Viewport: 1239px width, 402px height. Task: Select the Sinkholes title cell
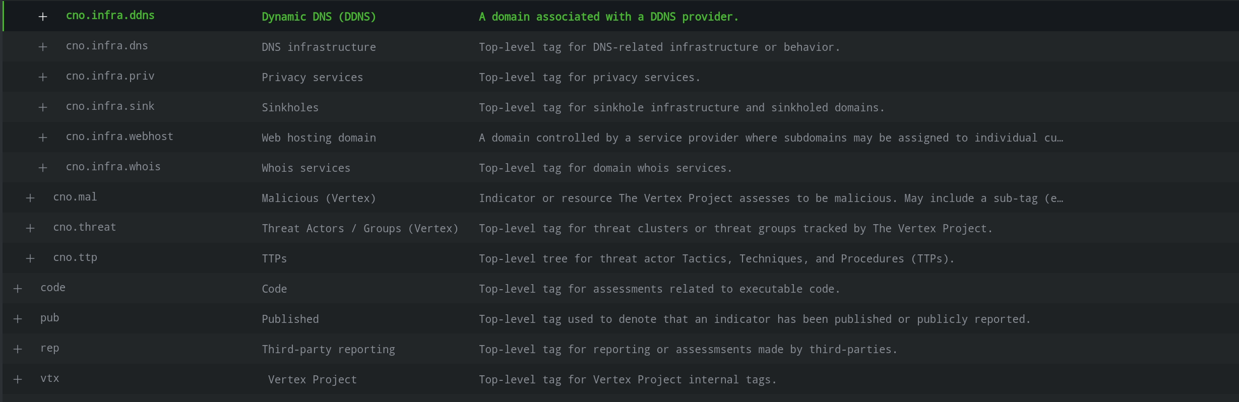click(290, 107)
